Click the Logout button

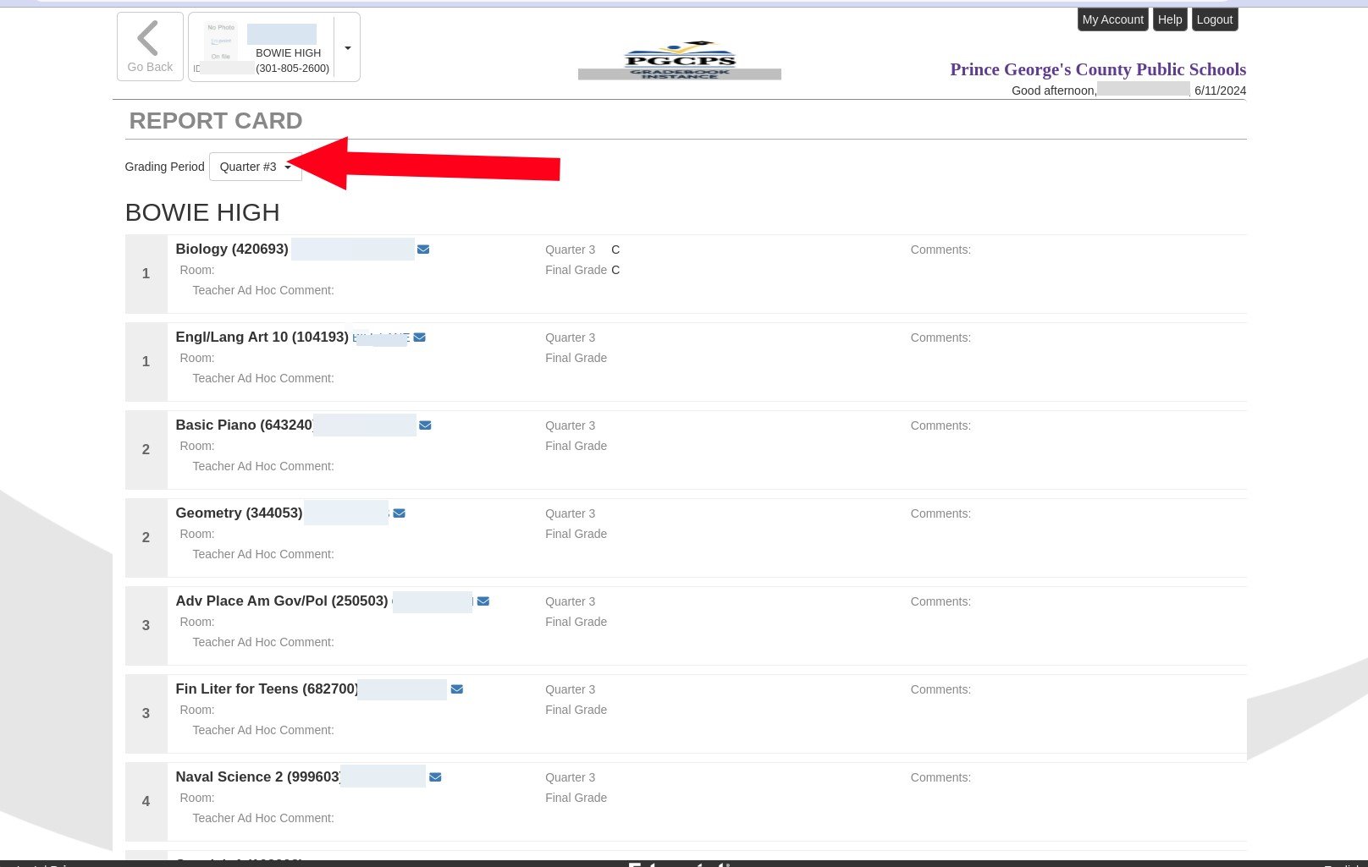[1214, 19]
